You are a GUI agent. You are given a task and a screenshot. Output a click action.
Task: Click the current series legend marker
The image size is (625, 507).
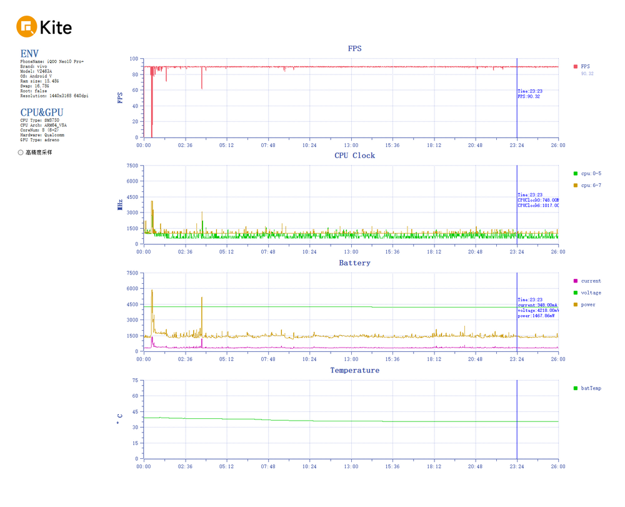click(576, 281)
